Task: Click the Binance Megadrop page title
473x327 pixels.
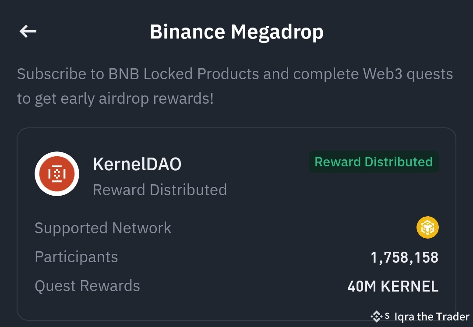Action: coord(236,32)
